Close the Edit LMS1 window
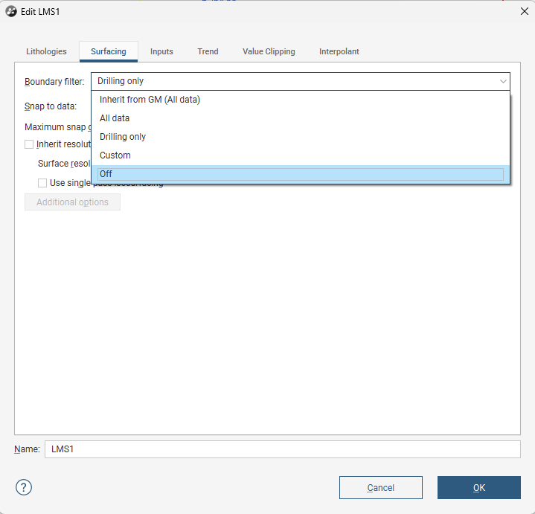This screenshot has width=535, height=514. (525, 11)
